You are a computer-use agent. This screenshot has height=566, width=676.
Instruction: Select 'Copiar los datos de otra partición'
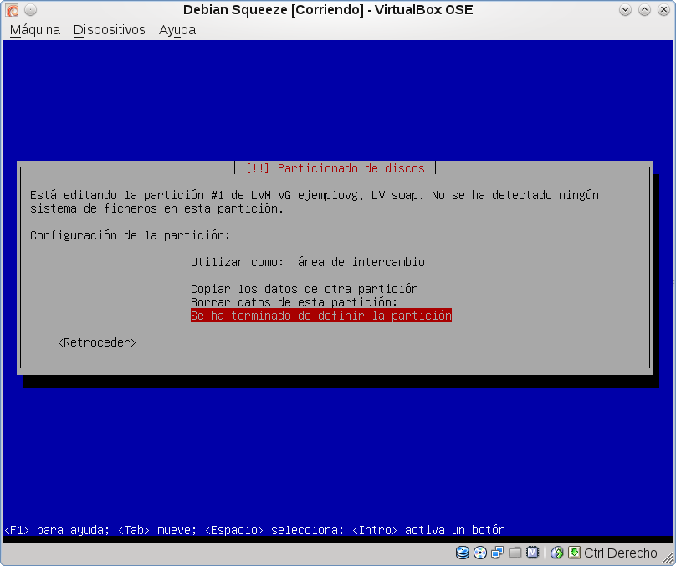tap(305, 289)
